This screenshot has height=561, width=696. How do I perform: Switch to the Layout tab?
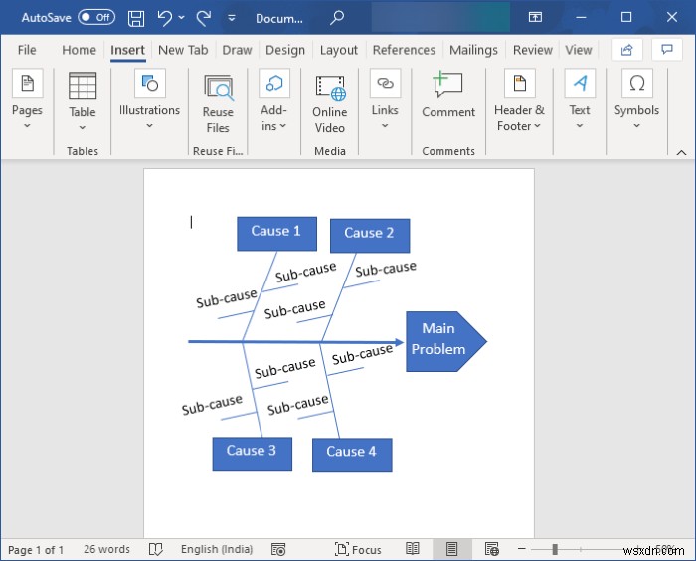pos(339,50)
